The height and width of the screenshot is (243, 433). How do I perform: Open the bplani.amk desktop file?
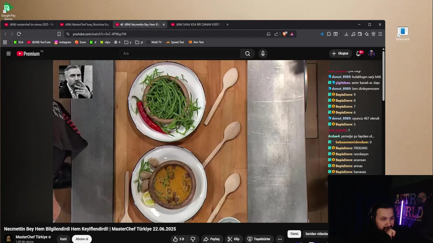tap(403, 34)
